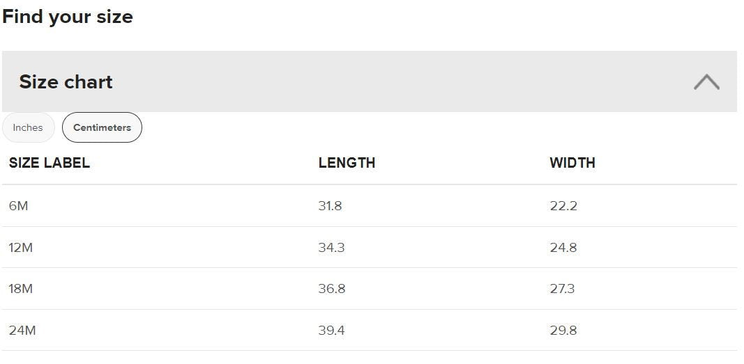Switch measurement units to Inches
The width and height of the screenshot is (744, 364).
pyautogui.click(x=28, y=127)
